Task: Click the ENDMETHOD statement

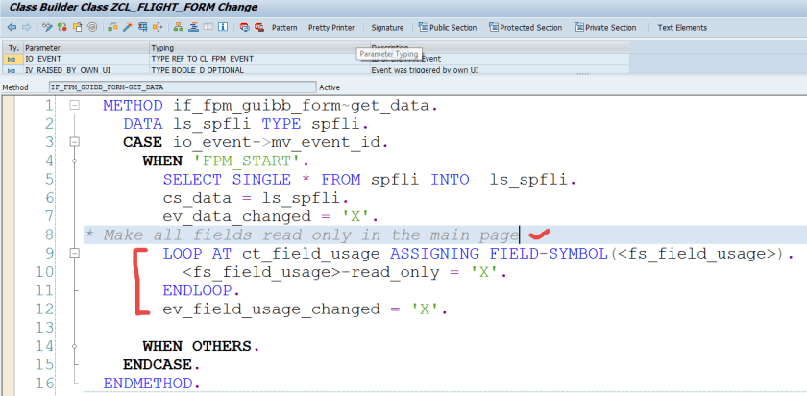Action: pyautogui.click(x=150, y=384)
